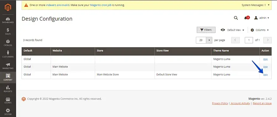Select the Content sidebar menu item
This screenshot has height=117, width=277.
8,77
